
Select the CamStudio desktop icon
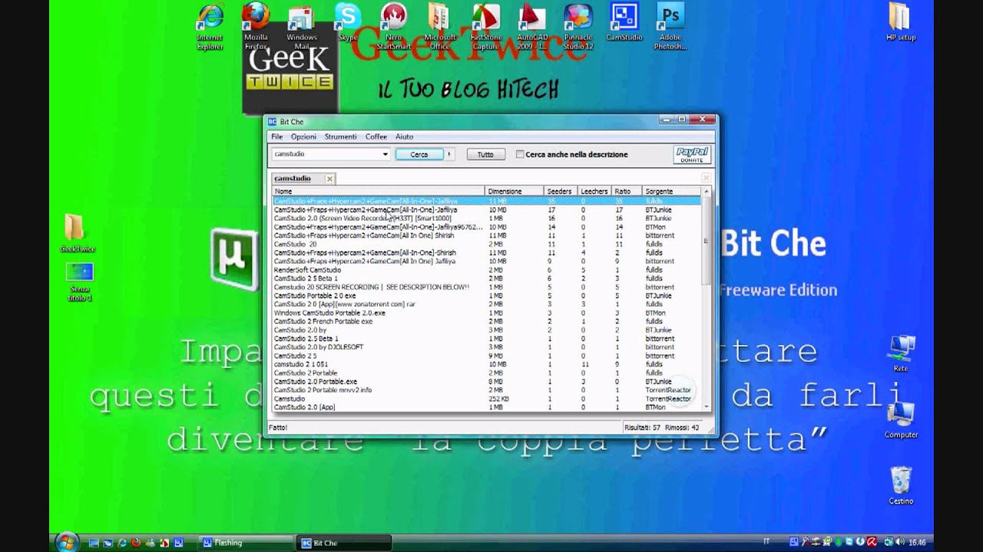pyautogui.click(x=624, y=23)
